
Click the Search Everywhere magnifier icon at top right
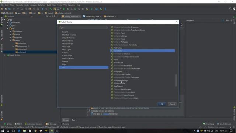click(x=230, y=8)
